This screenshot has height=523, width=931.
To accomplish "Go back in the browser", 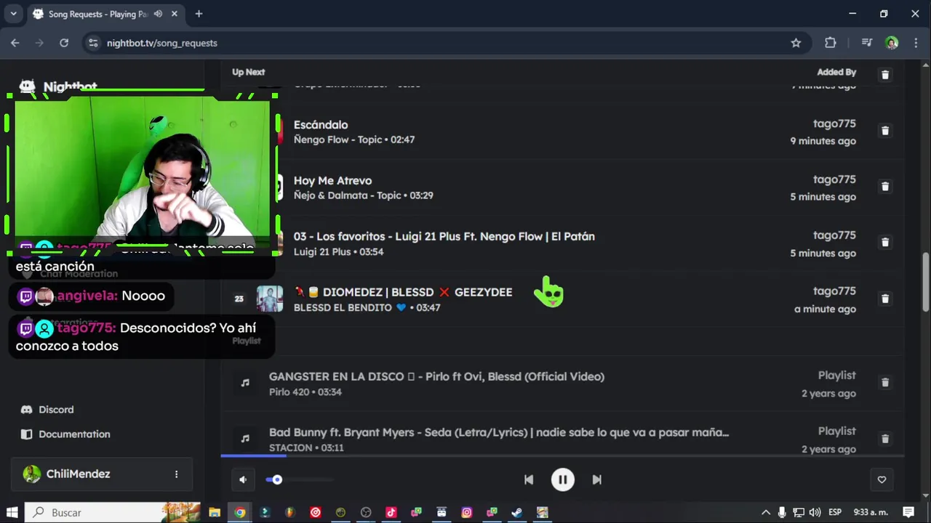I will tap(15, 43).
